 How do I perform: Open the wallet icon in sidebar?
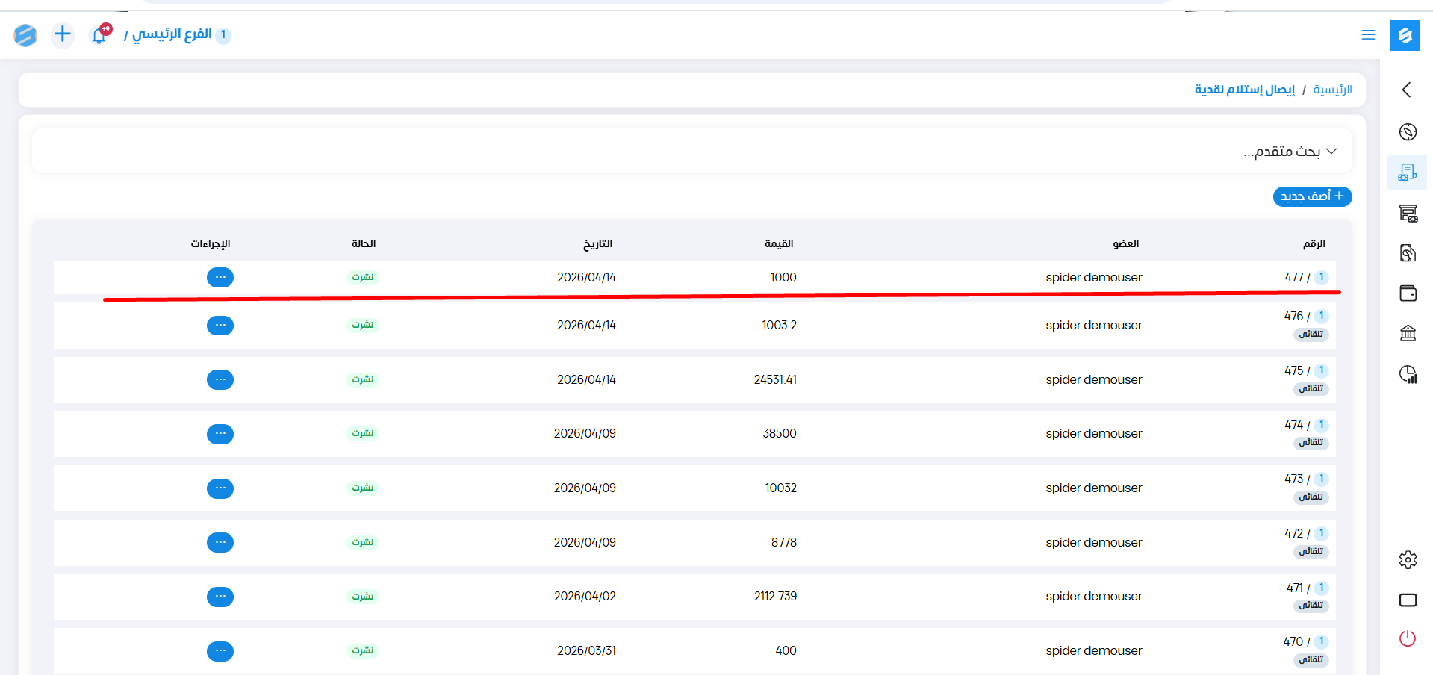(x=1408, y=293)
